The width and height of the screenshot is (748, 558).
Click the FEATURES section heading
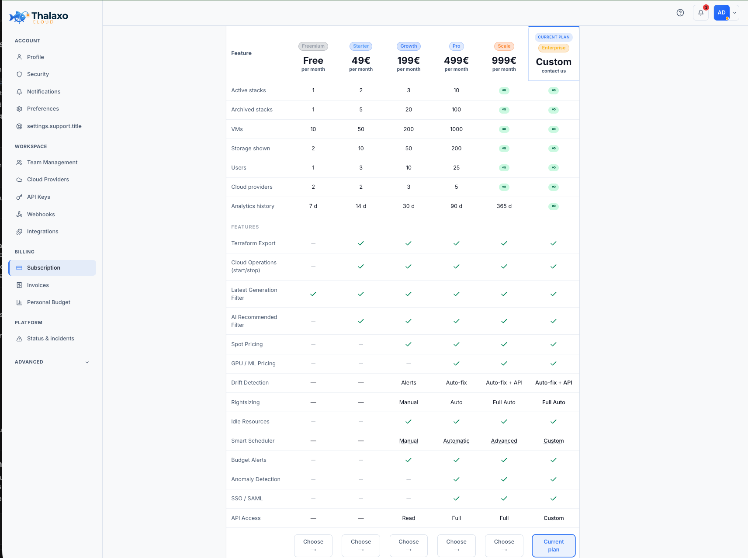(x=245, y=227)
